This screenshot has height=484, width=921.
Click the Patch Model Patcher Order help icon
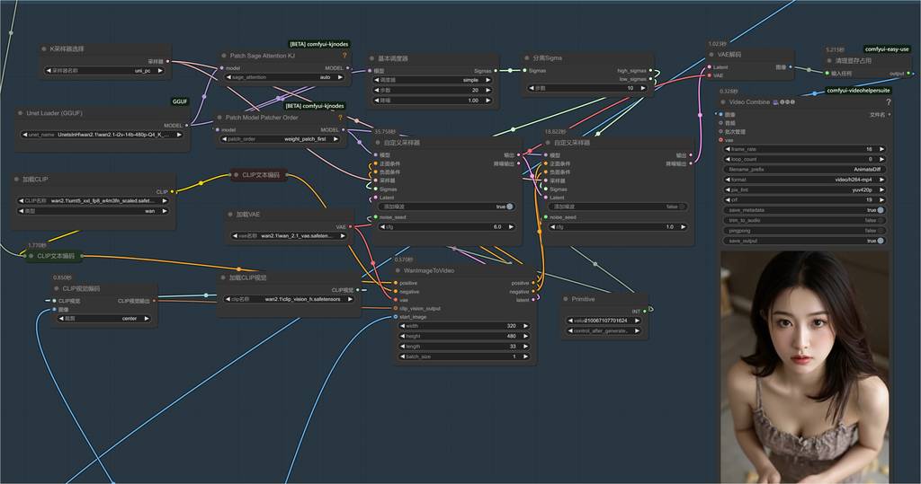click(339, 118)
